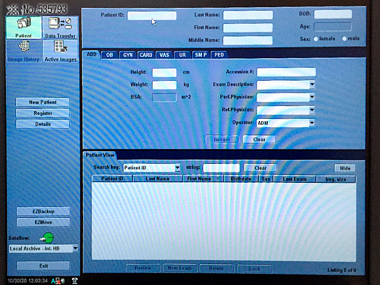Focus the search string input field

(221, 167)
